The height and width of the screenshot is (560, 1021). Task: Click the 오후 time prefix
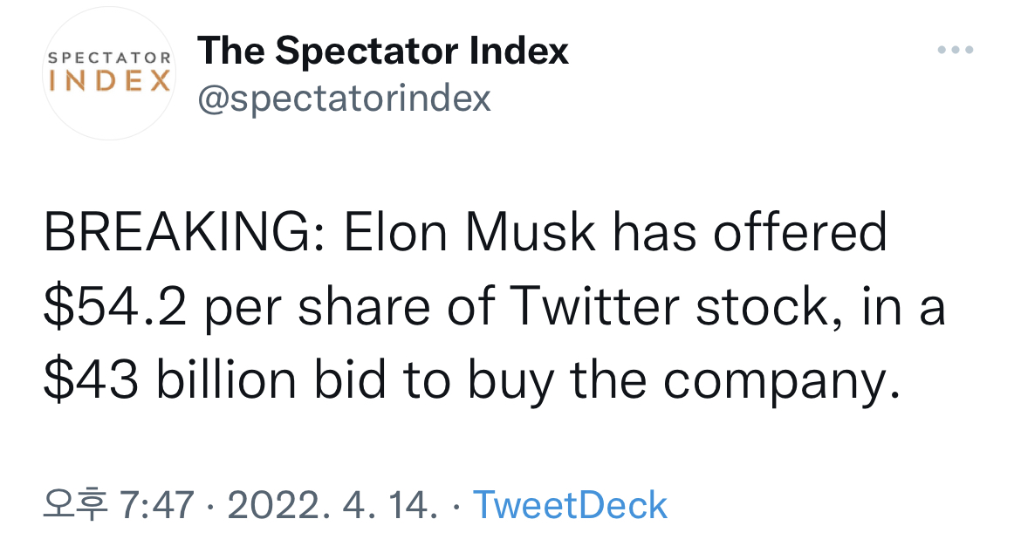coord(75,505)
